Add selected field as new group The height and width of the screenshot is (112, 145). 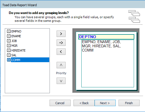click(x=61, y=34)
